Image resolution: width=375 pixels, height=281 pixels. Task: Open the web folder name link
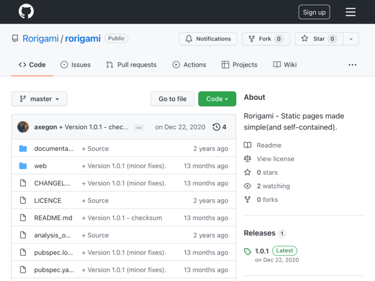[40, 166]
